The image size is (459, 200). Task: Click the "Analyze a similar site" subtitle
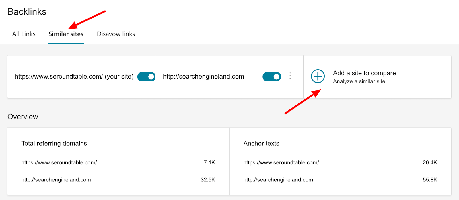(x=359, y=81)
